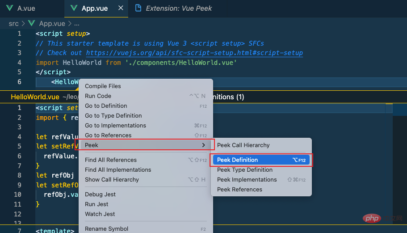
Task: Click the file icon on the Extension: Vue Peek tab
Action: (x=138, y=8)
